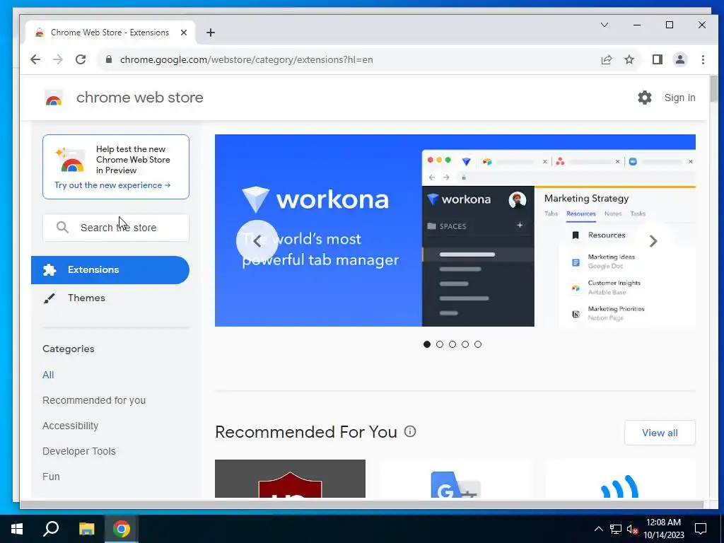The height and width of the screenshot is (543, 724).
Task: Click the chrome web store rainbow logo
Action: click(x=54, y=98)
